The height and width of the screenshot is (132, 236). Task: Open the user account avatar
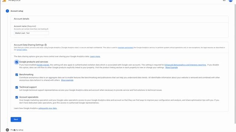230,1
